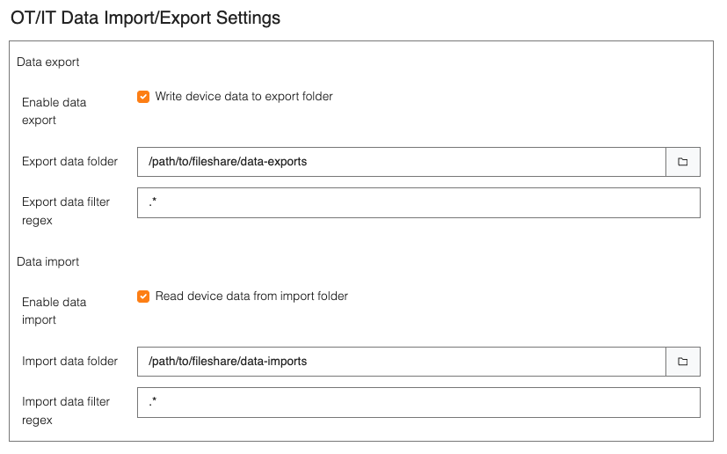The image size is (727, 454).
Task: Click the /path/to/fileshare/data-imports text
Action: (228, 362)
